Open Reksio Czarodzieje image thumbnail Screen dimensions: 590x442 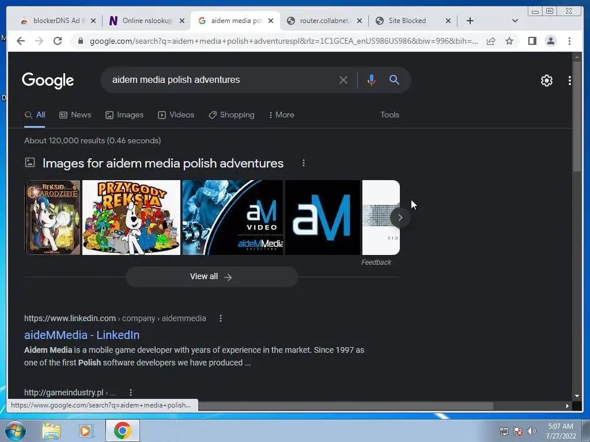52,217
